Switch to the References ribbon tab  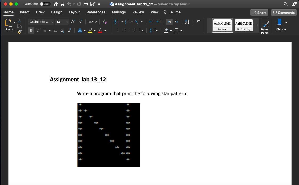pos(96,12)
